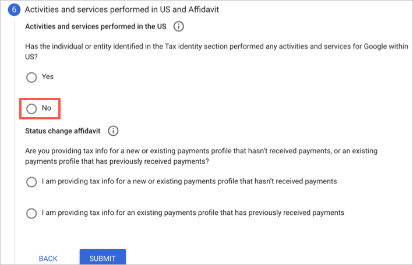Screen dimensions: 413x265
Task: Click the 'Yes' option label text
Action: point(48,77)
